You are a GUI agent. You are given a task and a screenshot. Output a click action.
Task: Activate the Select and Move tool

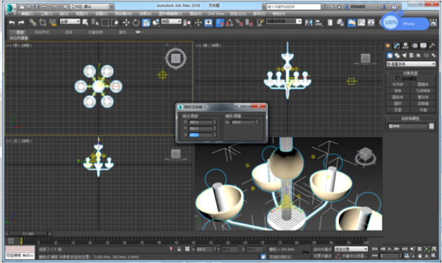click(126, 23)
